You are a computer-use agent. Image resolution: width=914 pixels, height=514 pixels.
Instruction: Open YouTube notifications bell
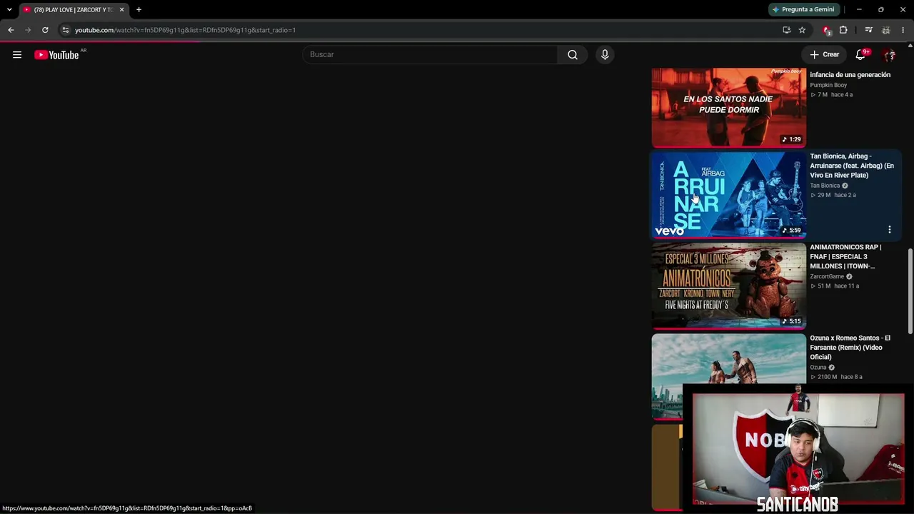point(860,55)
